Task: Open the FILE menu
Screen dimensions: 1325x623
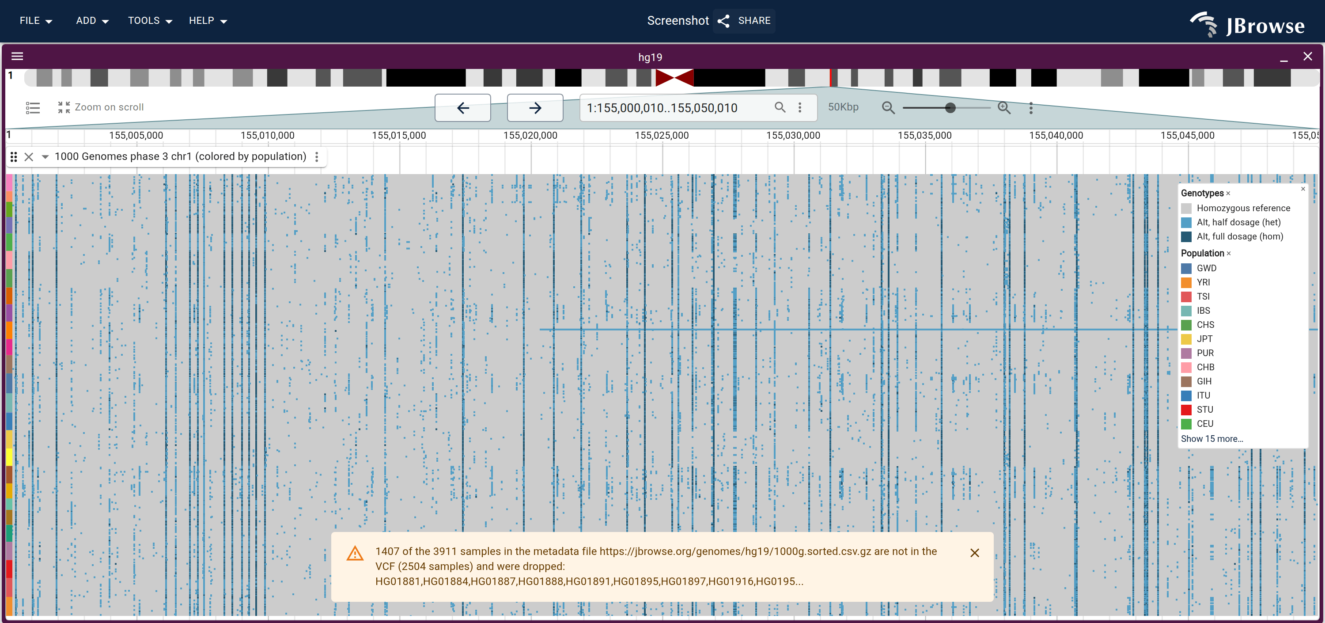Action: pyautogui.click(x=35, y=21)
